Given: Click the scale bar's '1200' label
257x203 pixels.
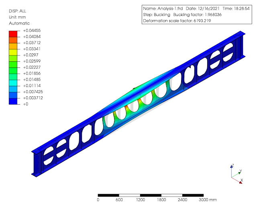Looking at the screenshot, I should point(141,200).
